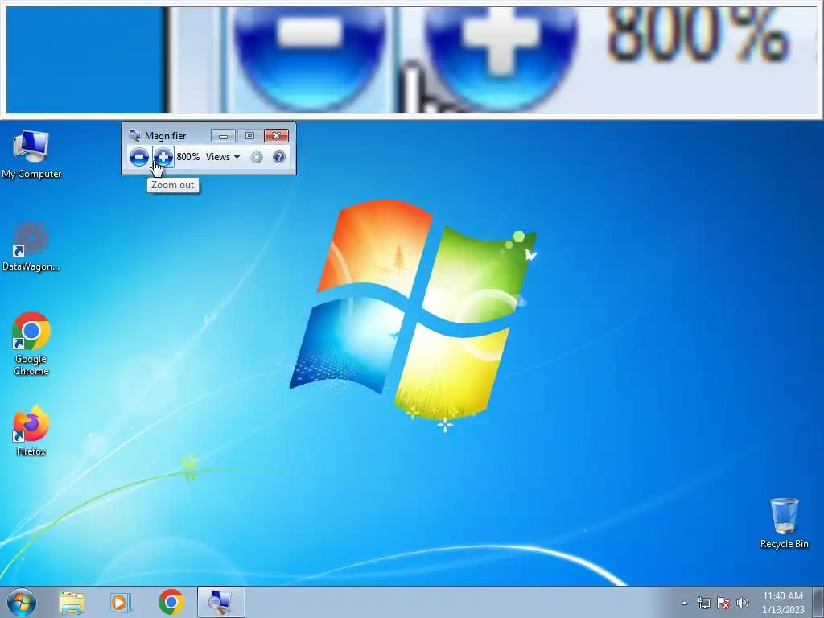Click Magnifier taskbar button

[220, 602]
